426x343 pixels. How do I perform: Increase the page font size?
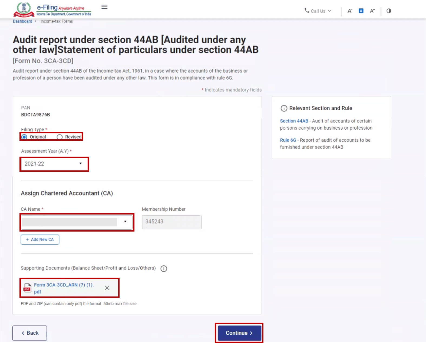[x=372, y=11]
